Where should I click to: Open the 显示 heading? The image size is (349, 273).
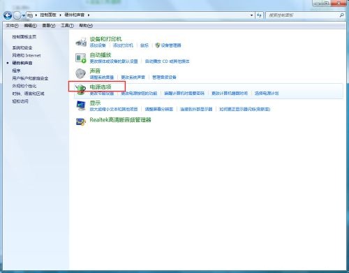95,103
